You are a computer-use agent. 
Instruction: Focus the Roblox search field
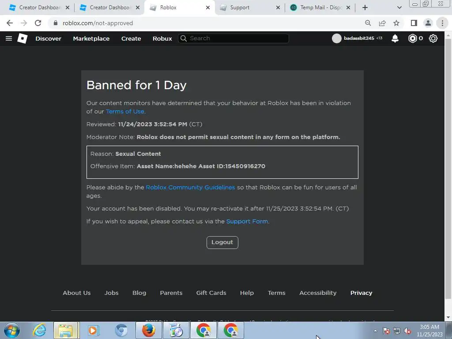234,38
